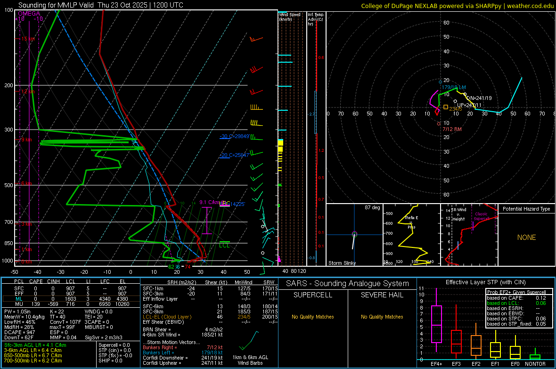
Task: Select the 'LCL-EL (Cloud Layer)' row
Action: [210, 317]
